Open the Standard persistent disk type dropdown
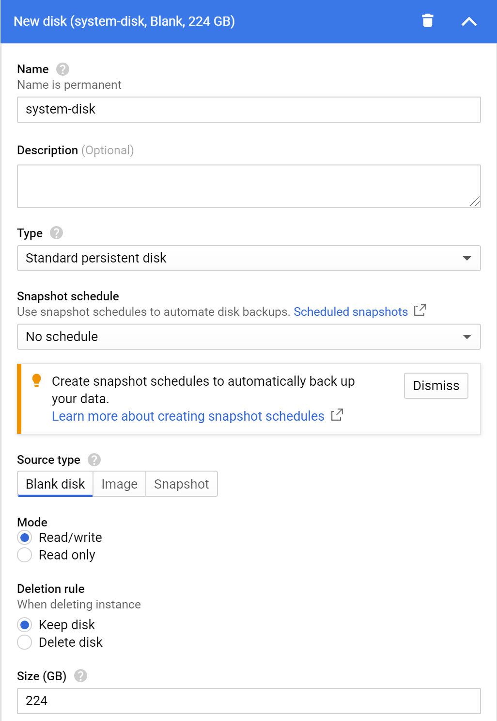This screenshot has width=497, height=721. 249,258
